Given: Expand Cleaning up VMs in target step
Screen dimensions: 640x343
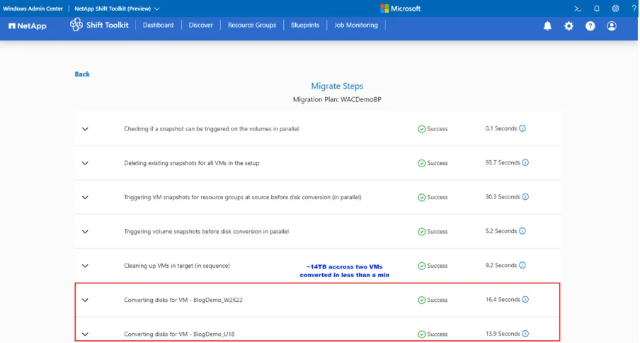Looking at the screenshot, I should pyautogui.click(x=85, y=266).
